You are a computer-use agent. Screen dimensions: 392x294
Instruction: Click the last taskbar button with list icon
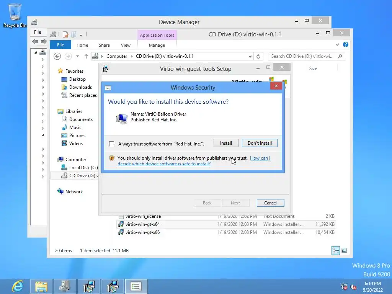coord(136,286)
